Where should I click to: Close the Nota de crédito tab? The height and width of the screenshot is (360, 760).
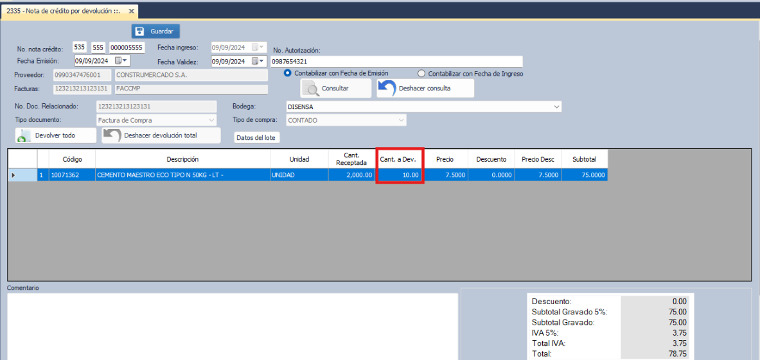[132, 12]
